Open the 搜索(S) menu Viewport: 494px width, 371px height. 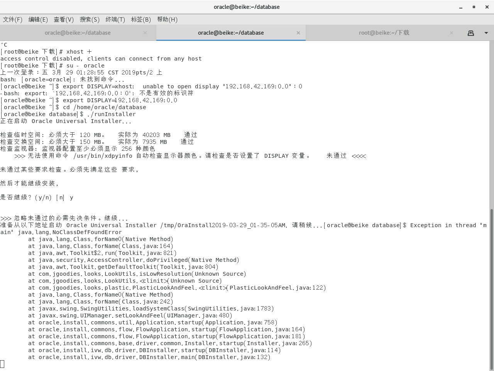[x=90, y=19]
